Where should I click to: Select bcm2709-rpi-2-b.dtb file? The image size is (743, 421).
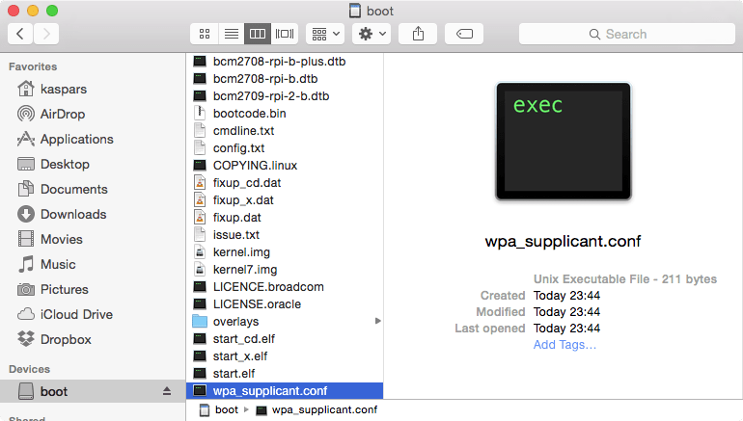[285, 96]
